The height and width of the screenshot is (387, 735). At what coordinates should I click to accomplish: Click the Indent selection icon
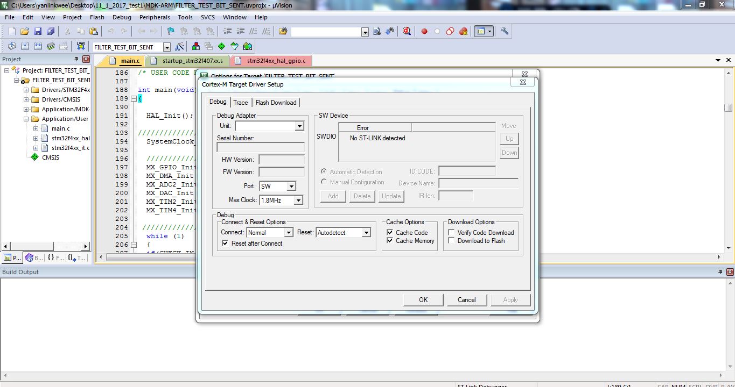point(227,32)
